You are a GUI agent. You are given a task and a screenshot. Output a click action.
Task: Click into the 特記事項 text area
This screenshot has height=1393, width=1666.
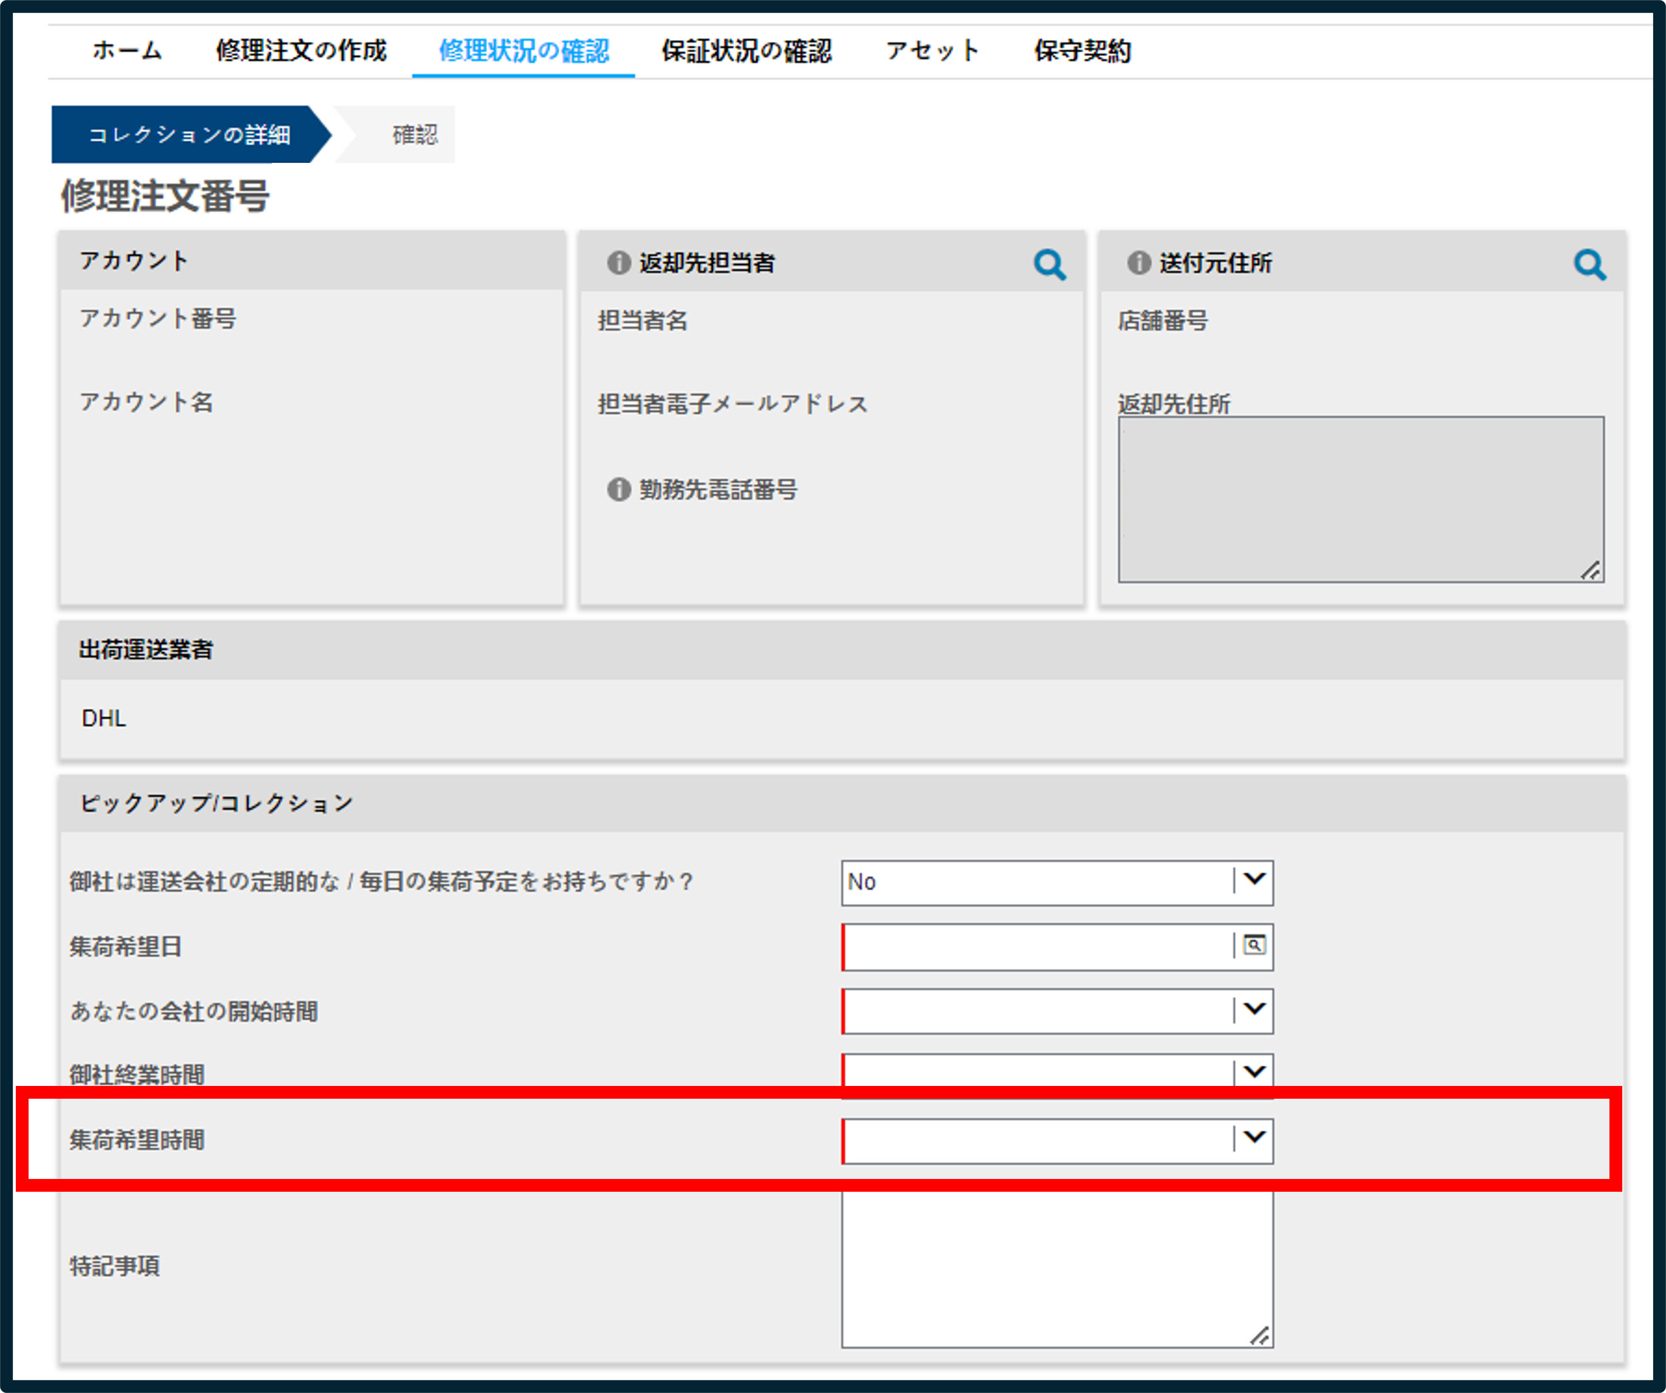click(1057, 1269)
